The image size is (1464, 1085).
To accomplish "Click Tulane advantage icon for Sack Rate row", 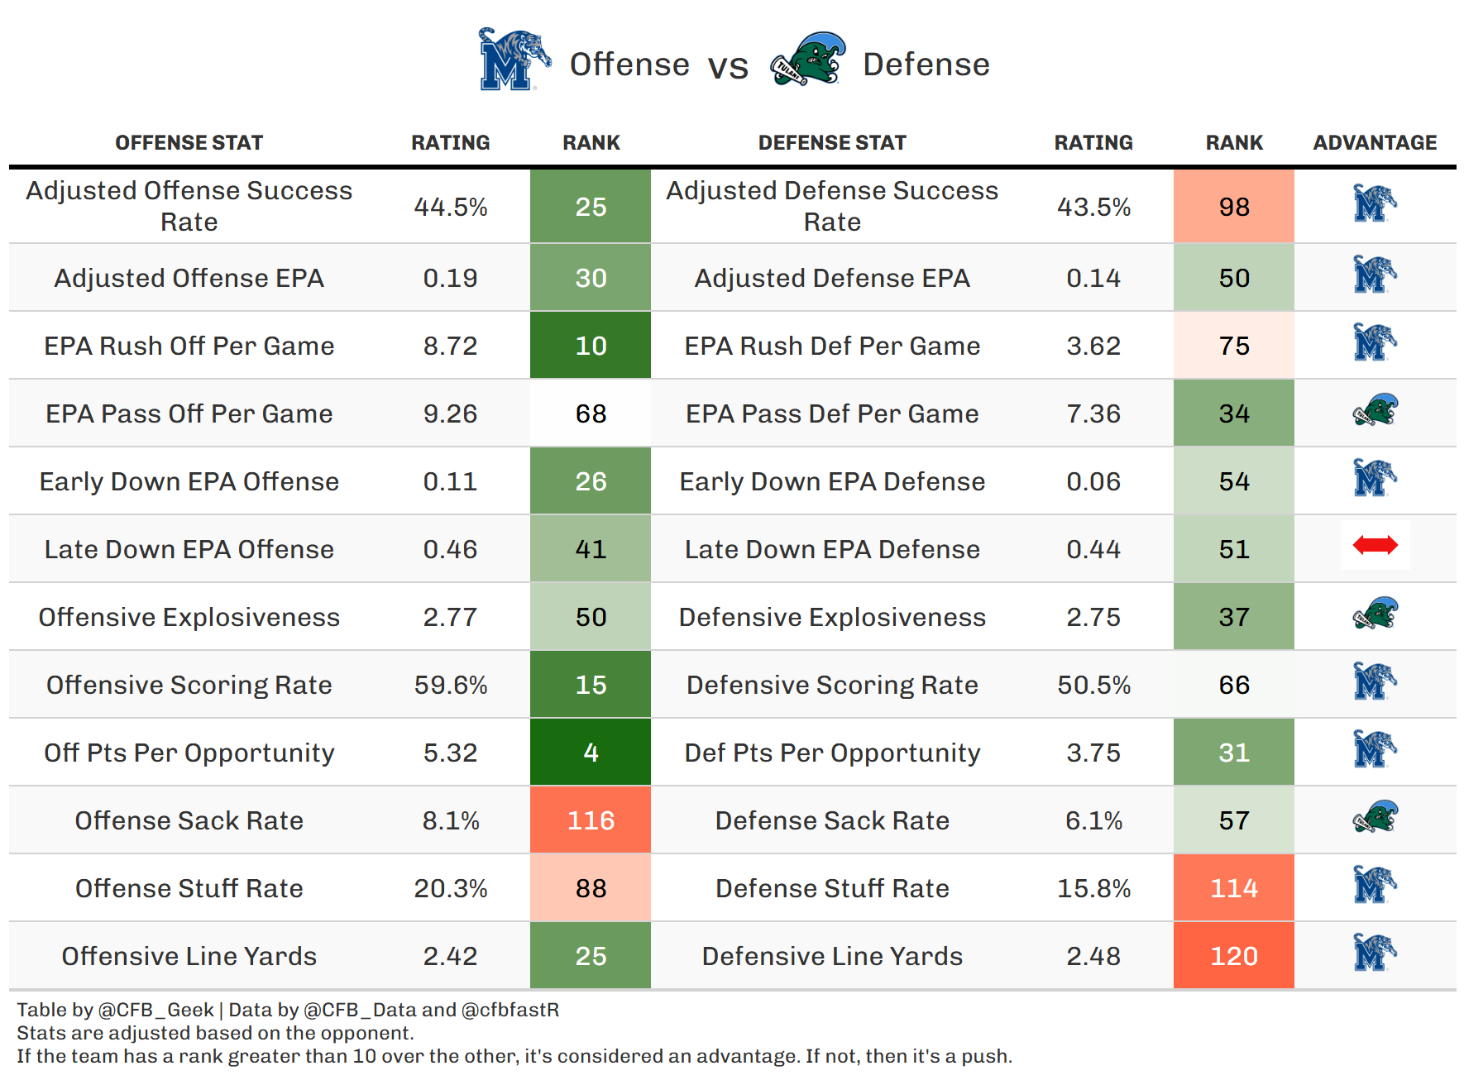I will pyautogui.click(x=1375, y=818).
